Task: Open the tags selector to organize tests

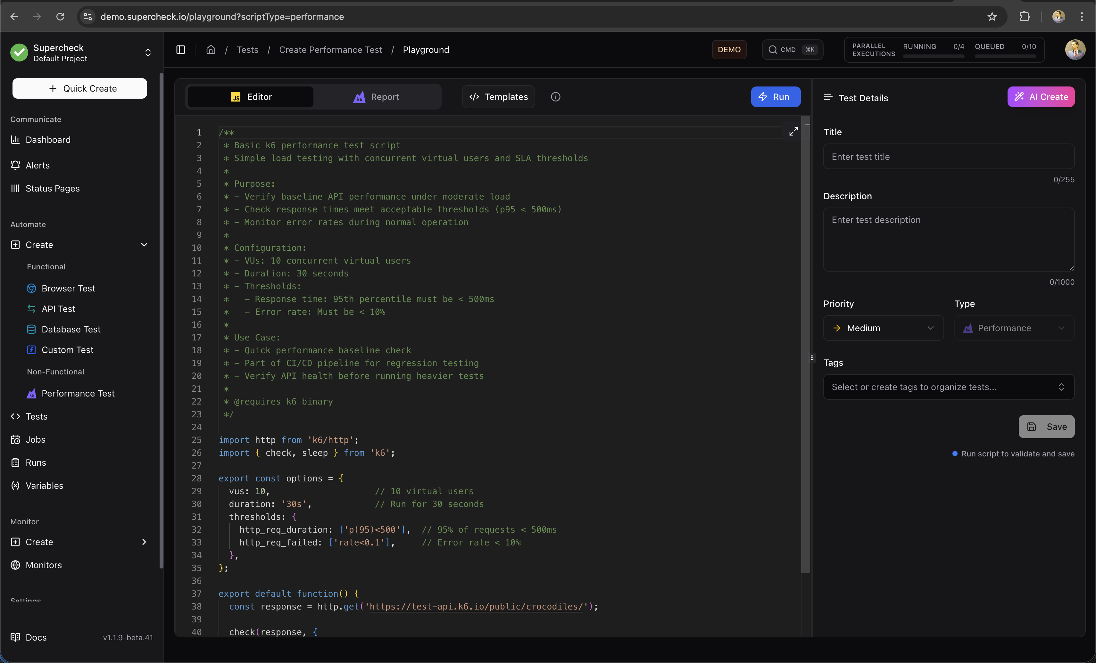Action: click(948, 387)
